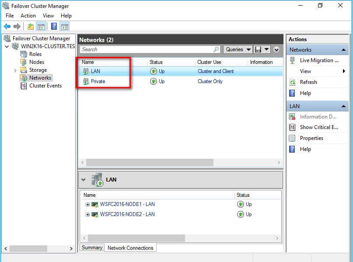Screen dimensions: 353x262
Task: Open the Help menu in the menu bar
Action: 66,16
